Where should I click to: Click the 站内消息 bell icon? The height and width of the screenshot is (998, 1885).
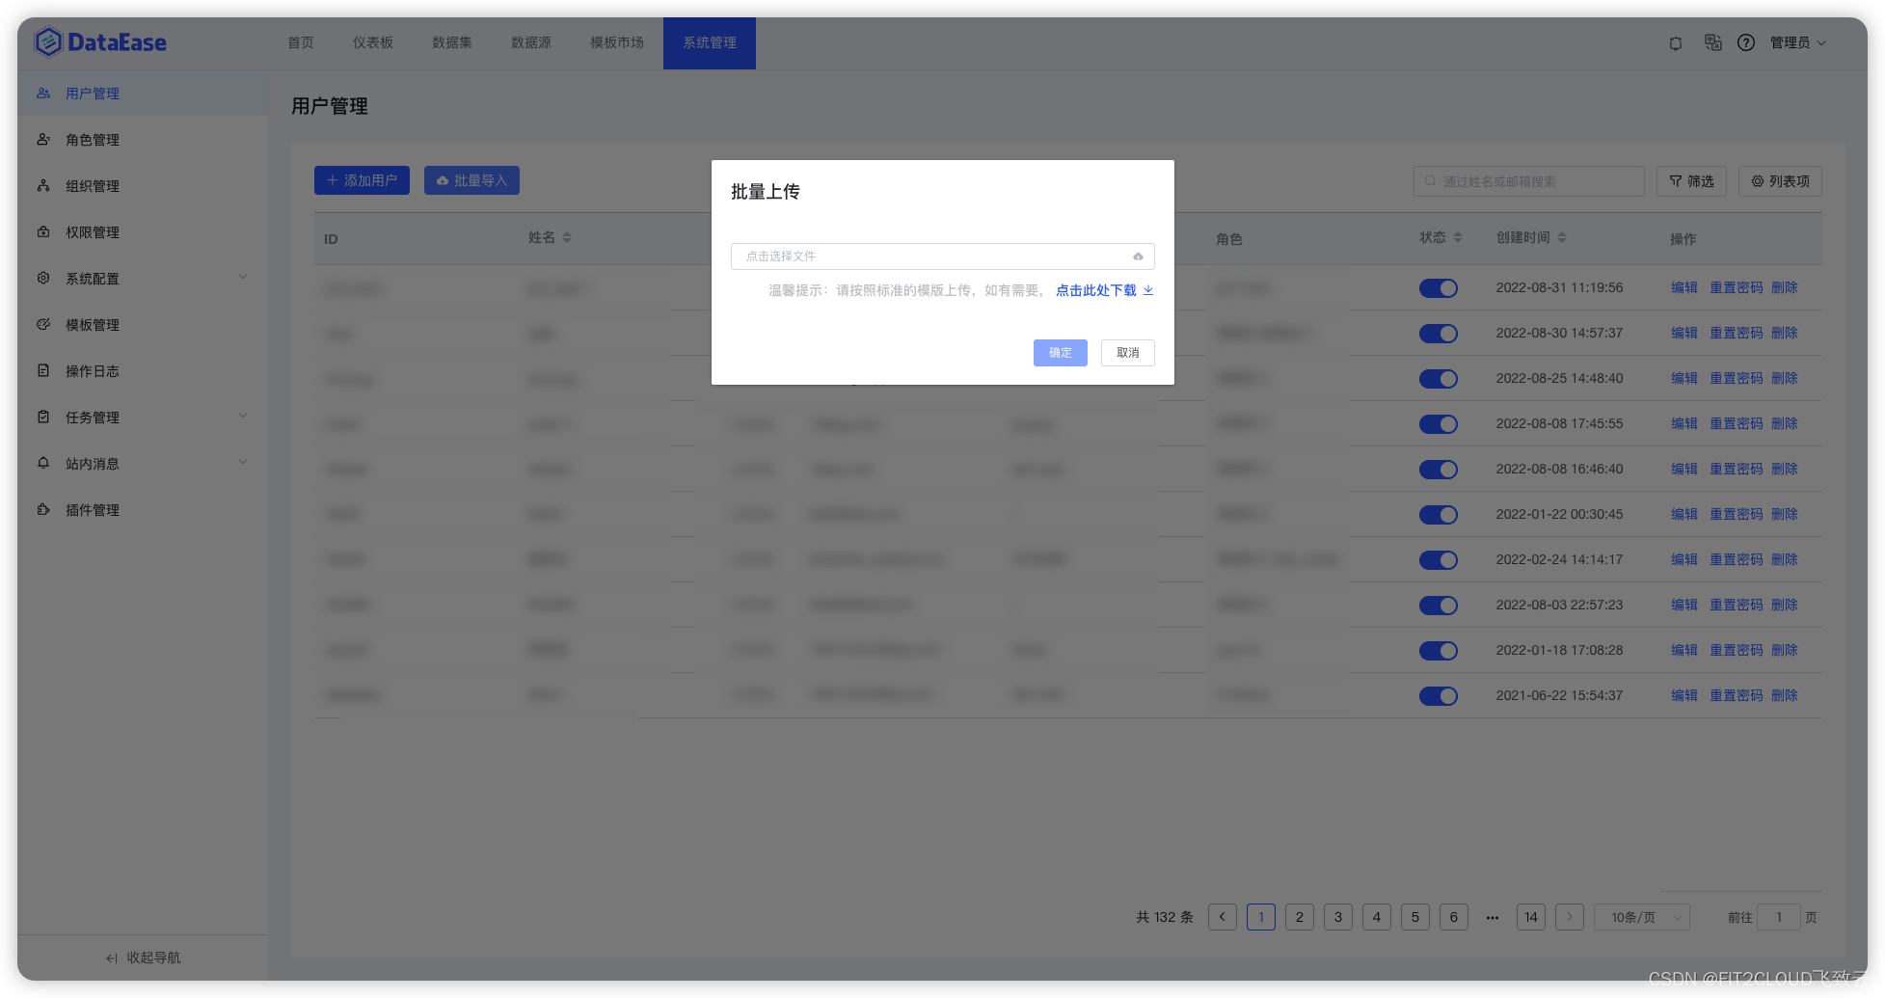point(43,463)
